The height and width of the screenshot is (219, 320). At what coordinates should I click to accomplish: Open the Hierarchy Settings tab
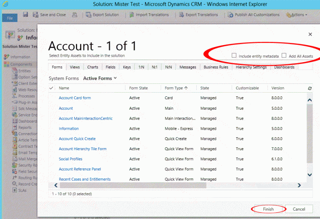(251, 67)
